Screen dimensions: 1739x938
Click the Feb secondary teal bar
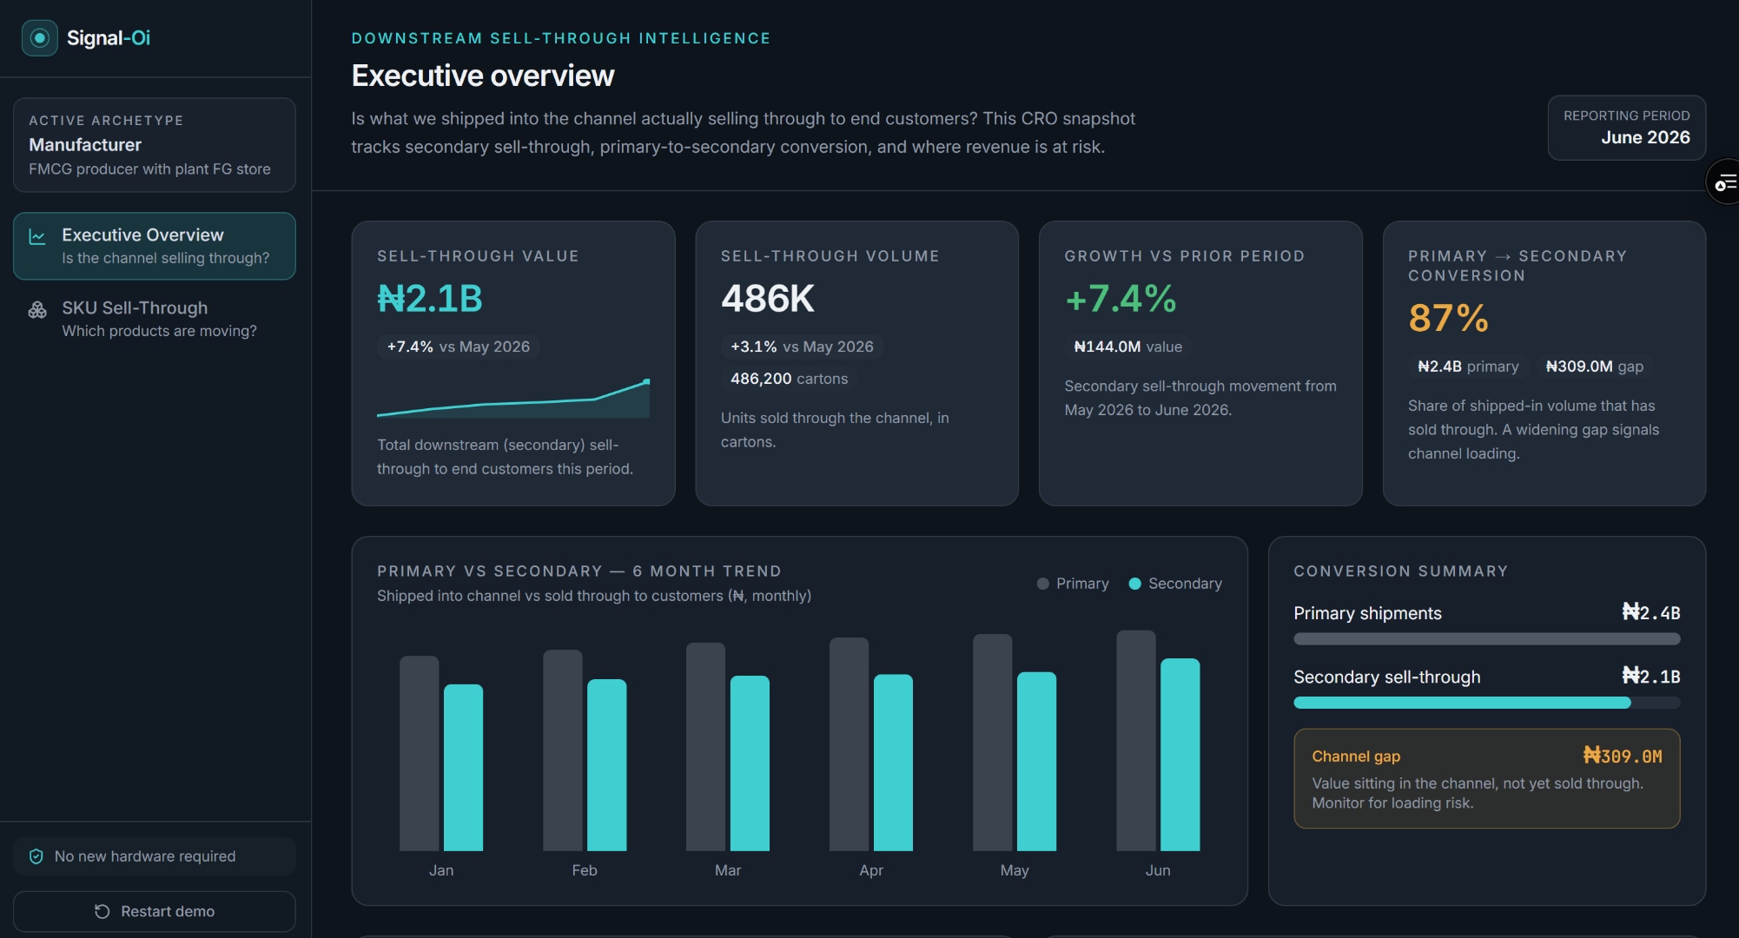[606, 765]
